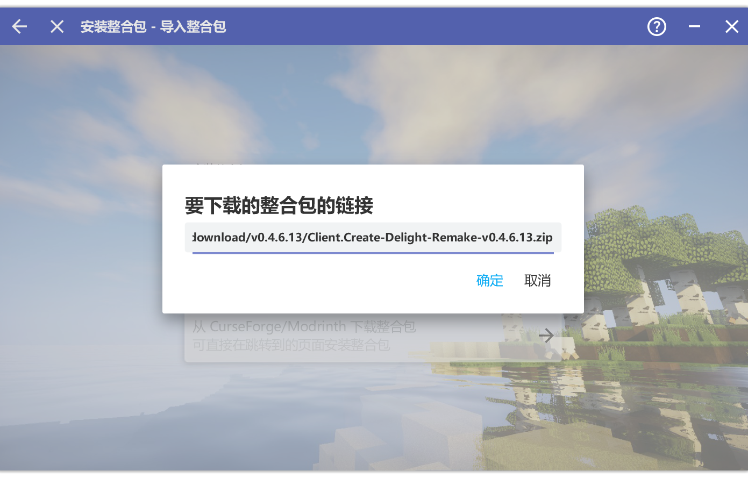The image size is (748, 478).
Task: Click the blue underline beneath the link input
Action: pos(373,251)
